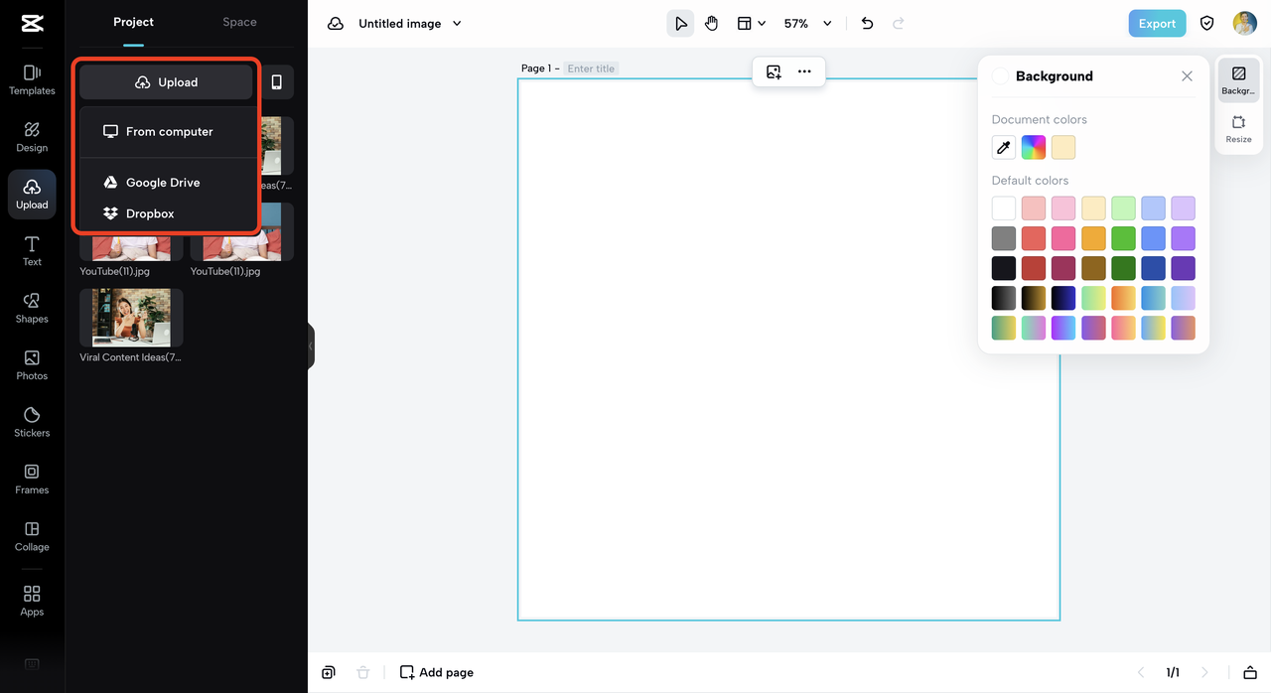Open the Stickers sidebar panel

coord(32,421)
